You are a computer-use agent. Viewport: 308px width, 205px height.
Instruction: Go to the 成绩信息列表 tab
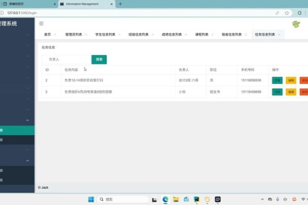(171, 34)
